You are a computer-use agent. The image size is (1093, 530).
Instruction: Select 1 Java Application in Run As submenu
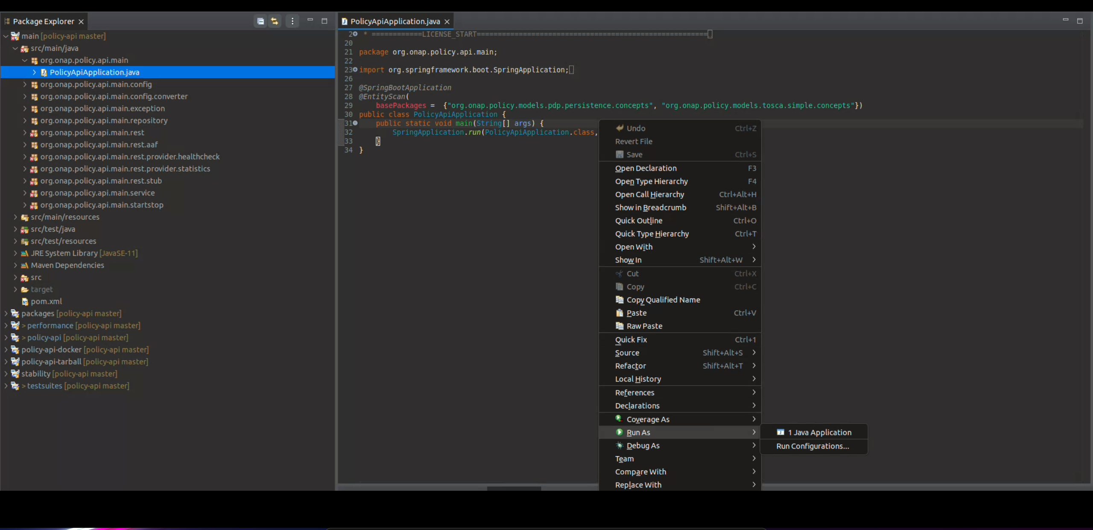point(814,432)
